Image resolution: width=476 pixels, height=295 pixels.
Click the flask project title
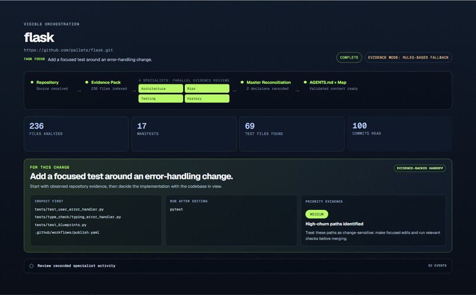tap(39, 38)
